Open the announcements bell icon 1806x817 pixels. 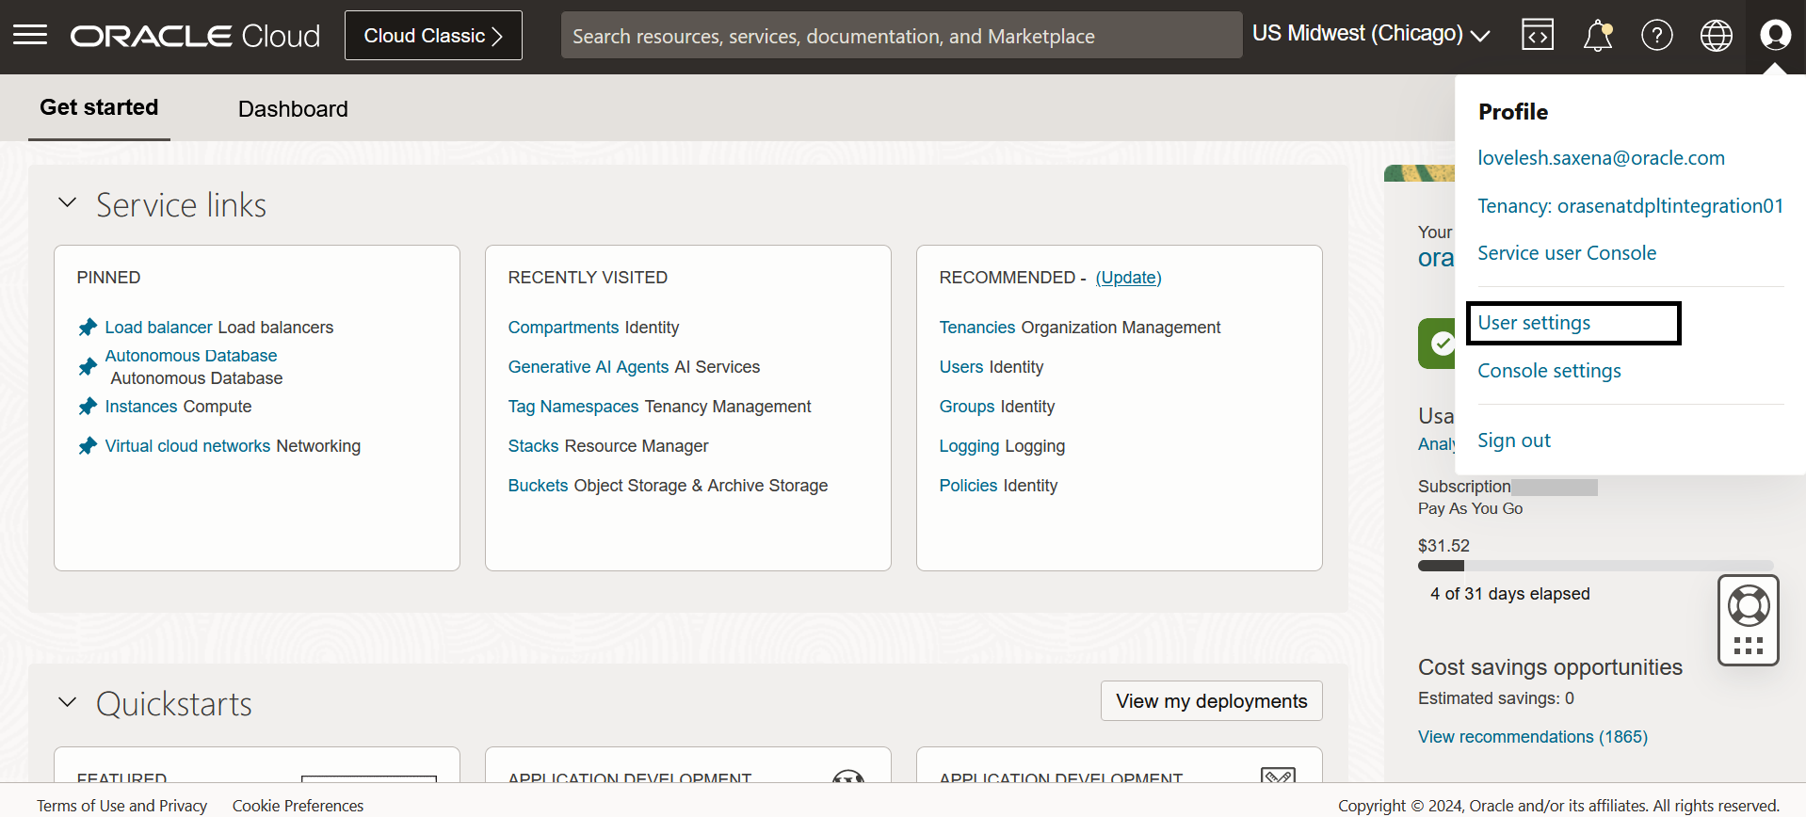tap(1598, 36)
